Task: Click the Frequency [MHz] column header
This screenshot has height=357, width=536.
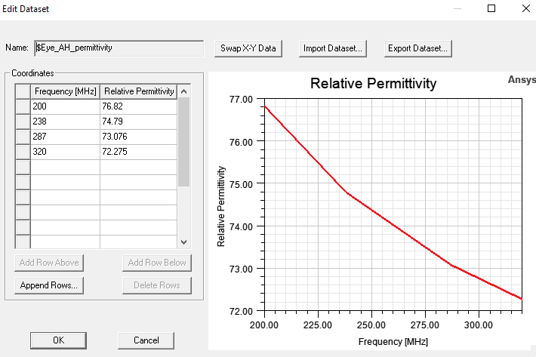Action: click(x=65, y=91)
